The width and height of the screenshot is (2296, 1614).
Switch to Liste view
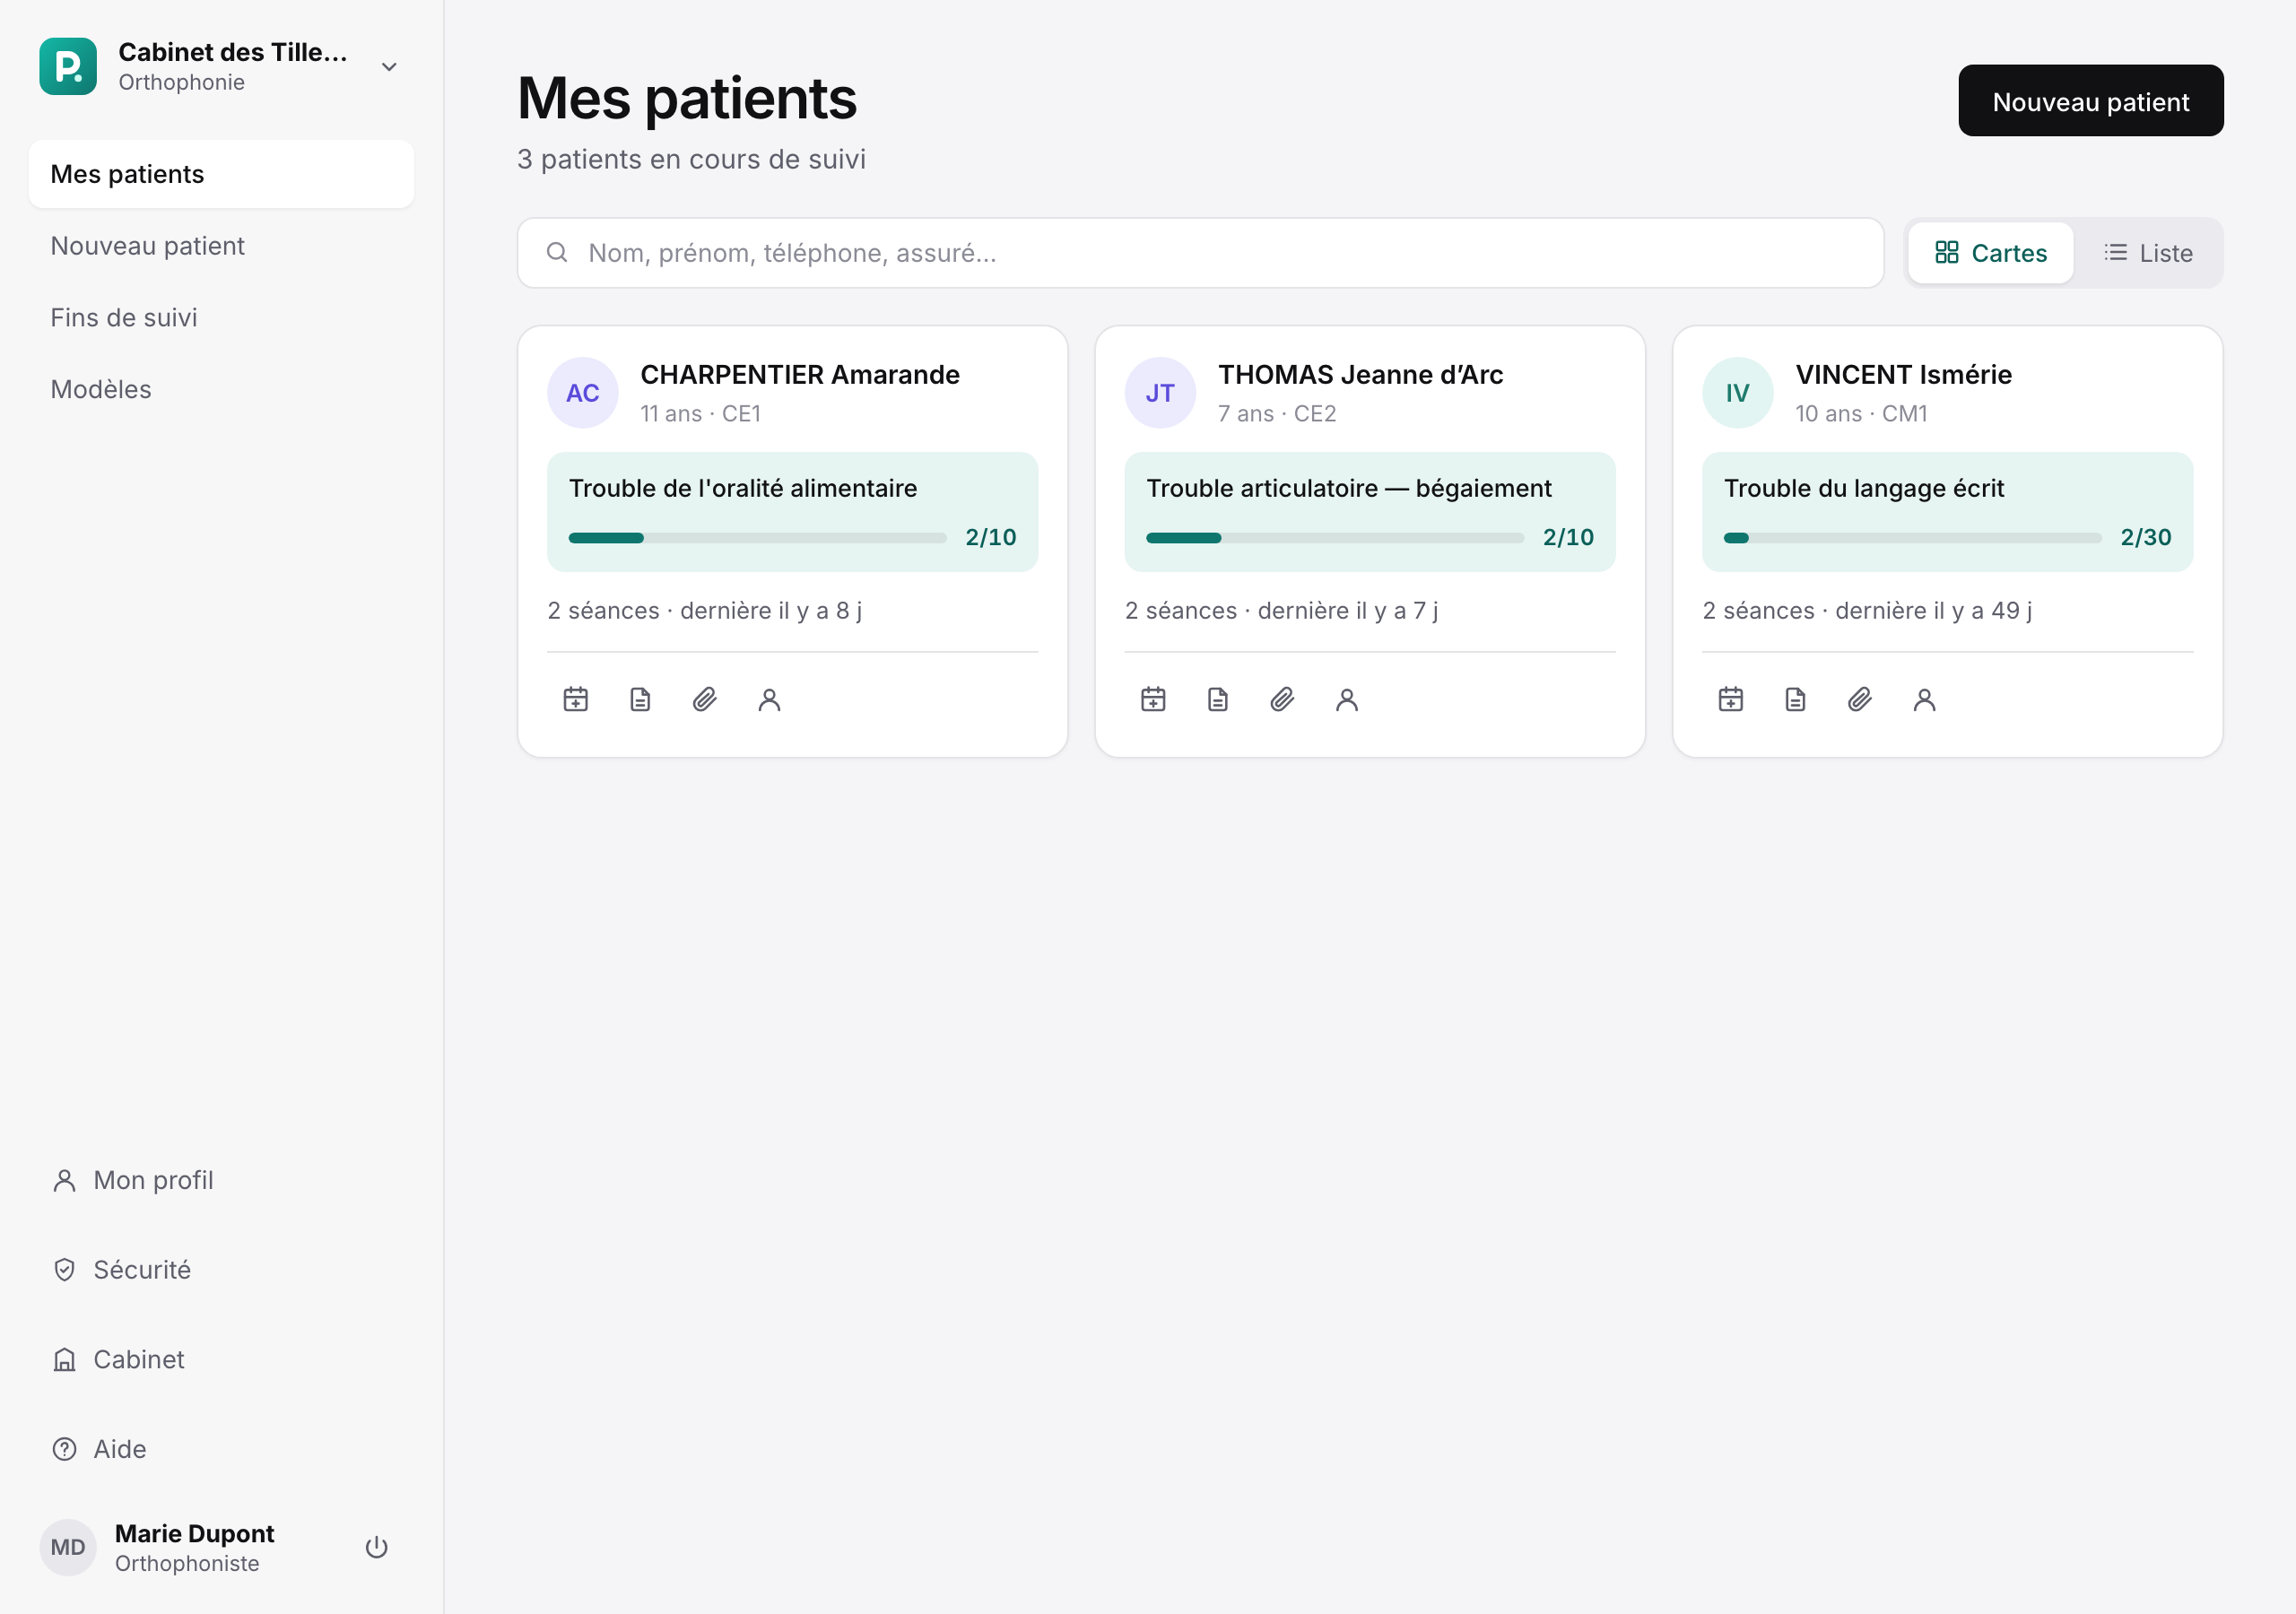(2148, 253)
